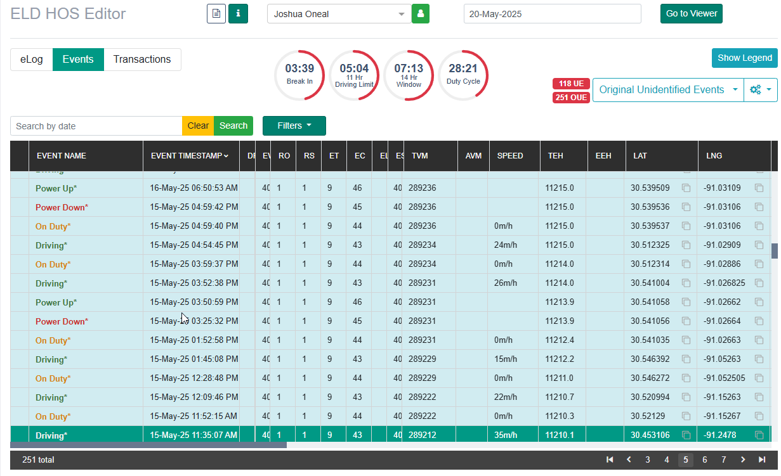This screenshot has width=781, height=476.
Task: Copy latitude 30.539509 using copy icon
Action: click(x=686, y=188)
